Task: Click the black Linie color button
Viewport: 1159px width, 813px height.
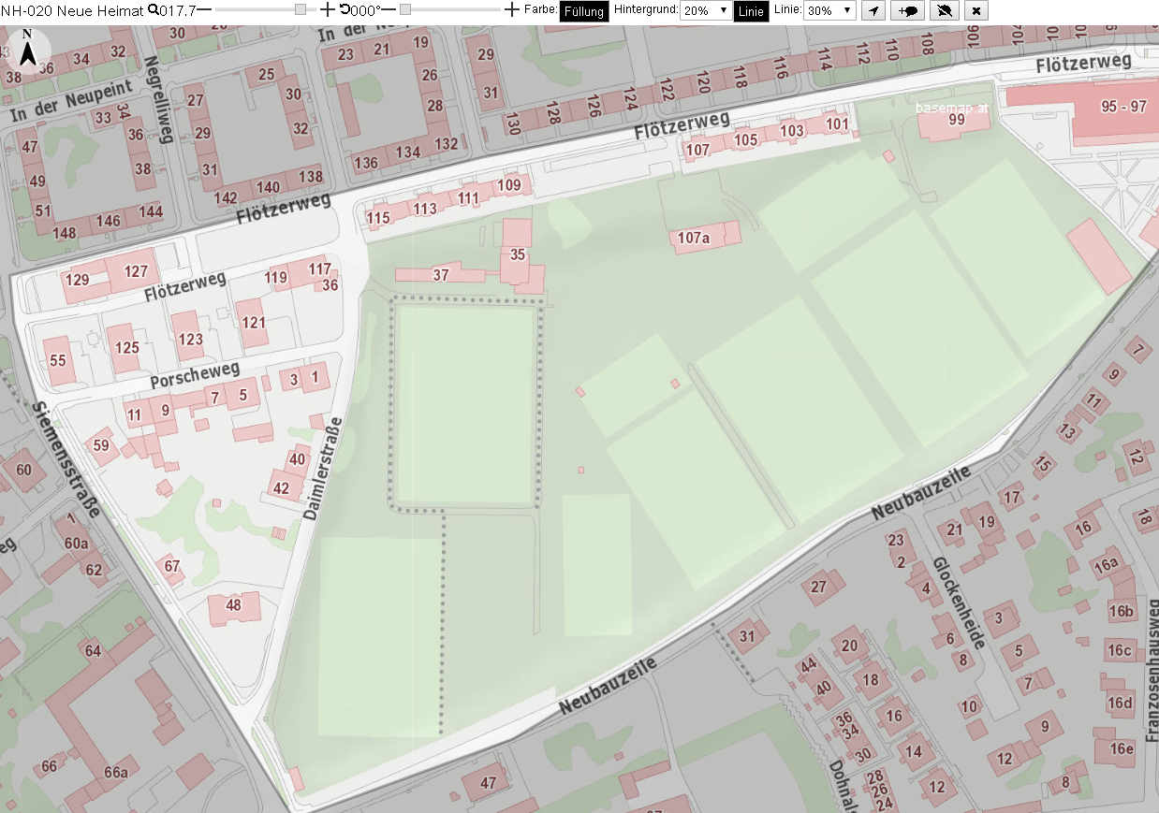Action: click(751, 11)
